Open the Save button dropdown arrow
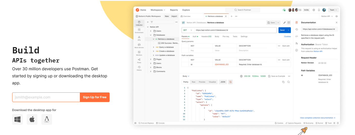 (278, 23)
